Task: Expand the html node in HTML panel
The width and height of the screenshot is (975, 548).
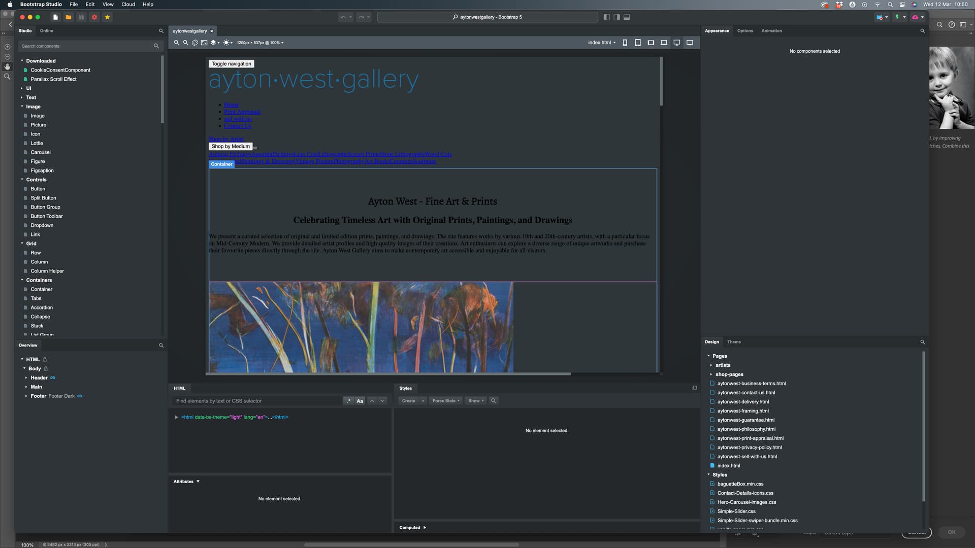Action: tap(177, 418)
